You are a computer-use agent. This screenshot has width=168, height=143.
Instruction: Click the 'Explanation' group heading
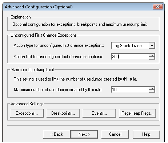pos(21,17)
